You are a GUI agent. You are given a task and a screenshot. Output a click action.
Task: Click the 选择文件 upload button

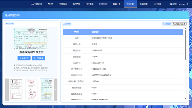24,58
